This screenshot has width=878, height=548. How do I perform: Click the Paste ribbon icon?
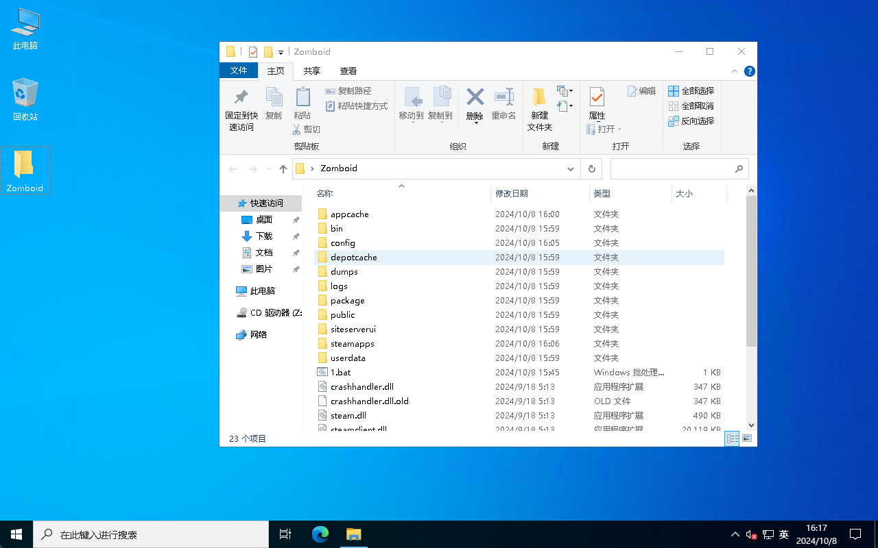pos(302,97)
